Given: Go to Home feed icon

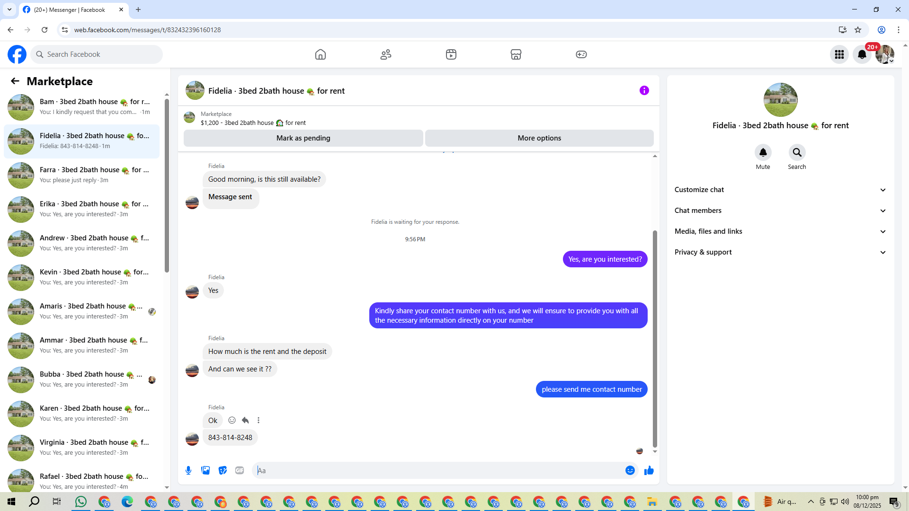Looking at the screenshot, I should [321, 54].
